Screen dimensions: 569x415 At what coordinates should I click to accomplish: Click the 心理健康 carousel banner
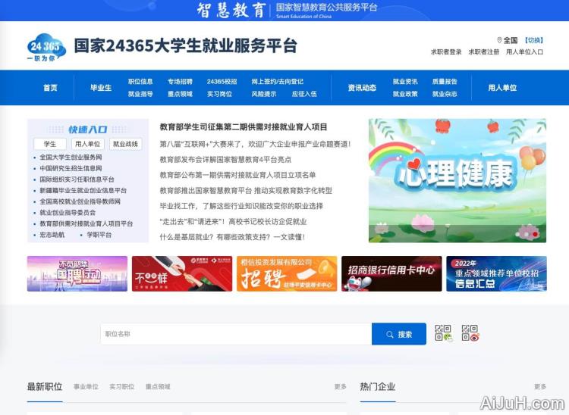[x=457, y=181]
